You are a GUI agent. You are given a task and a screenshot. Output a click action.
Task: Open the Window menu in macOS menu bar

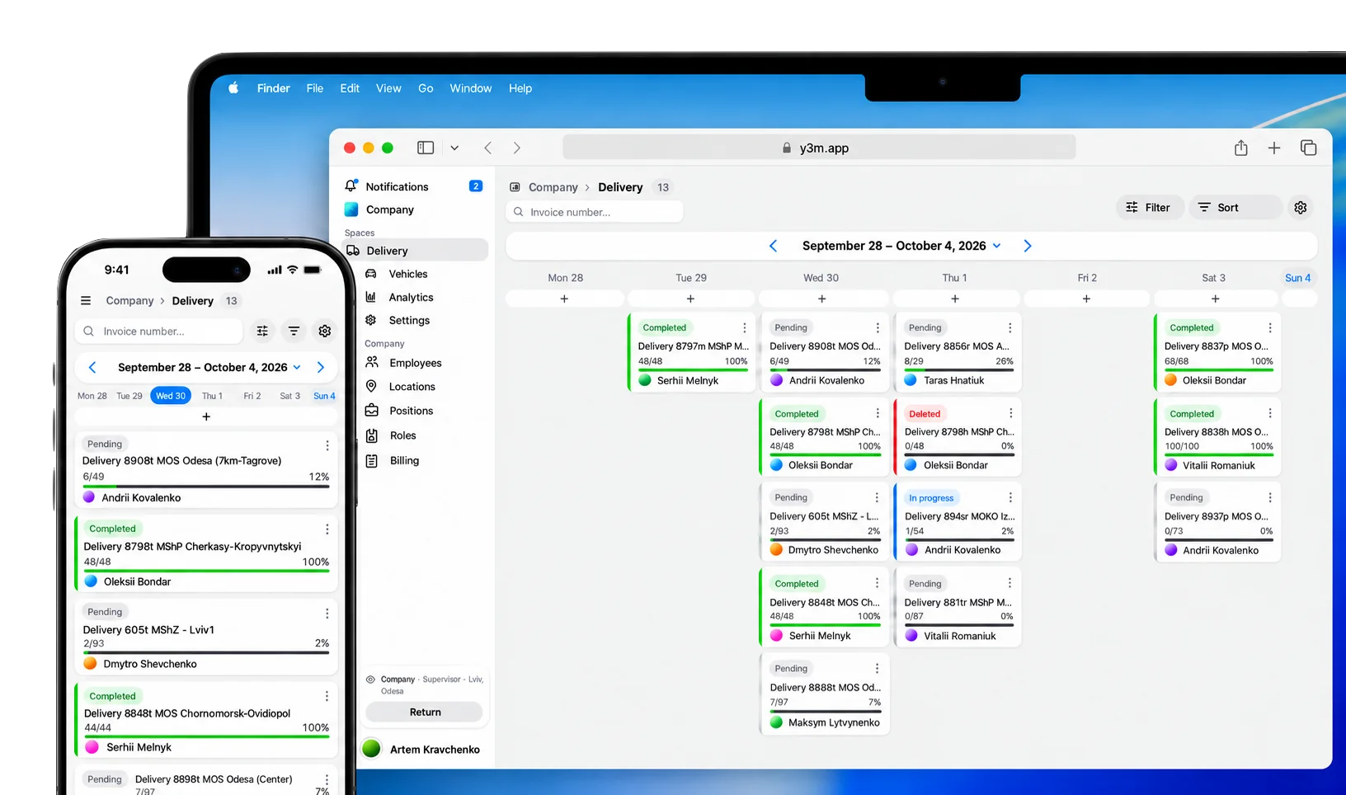pyautogui.click(x=470, y=88)
